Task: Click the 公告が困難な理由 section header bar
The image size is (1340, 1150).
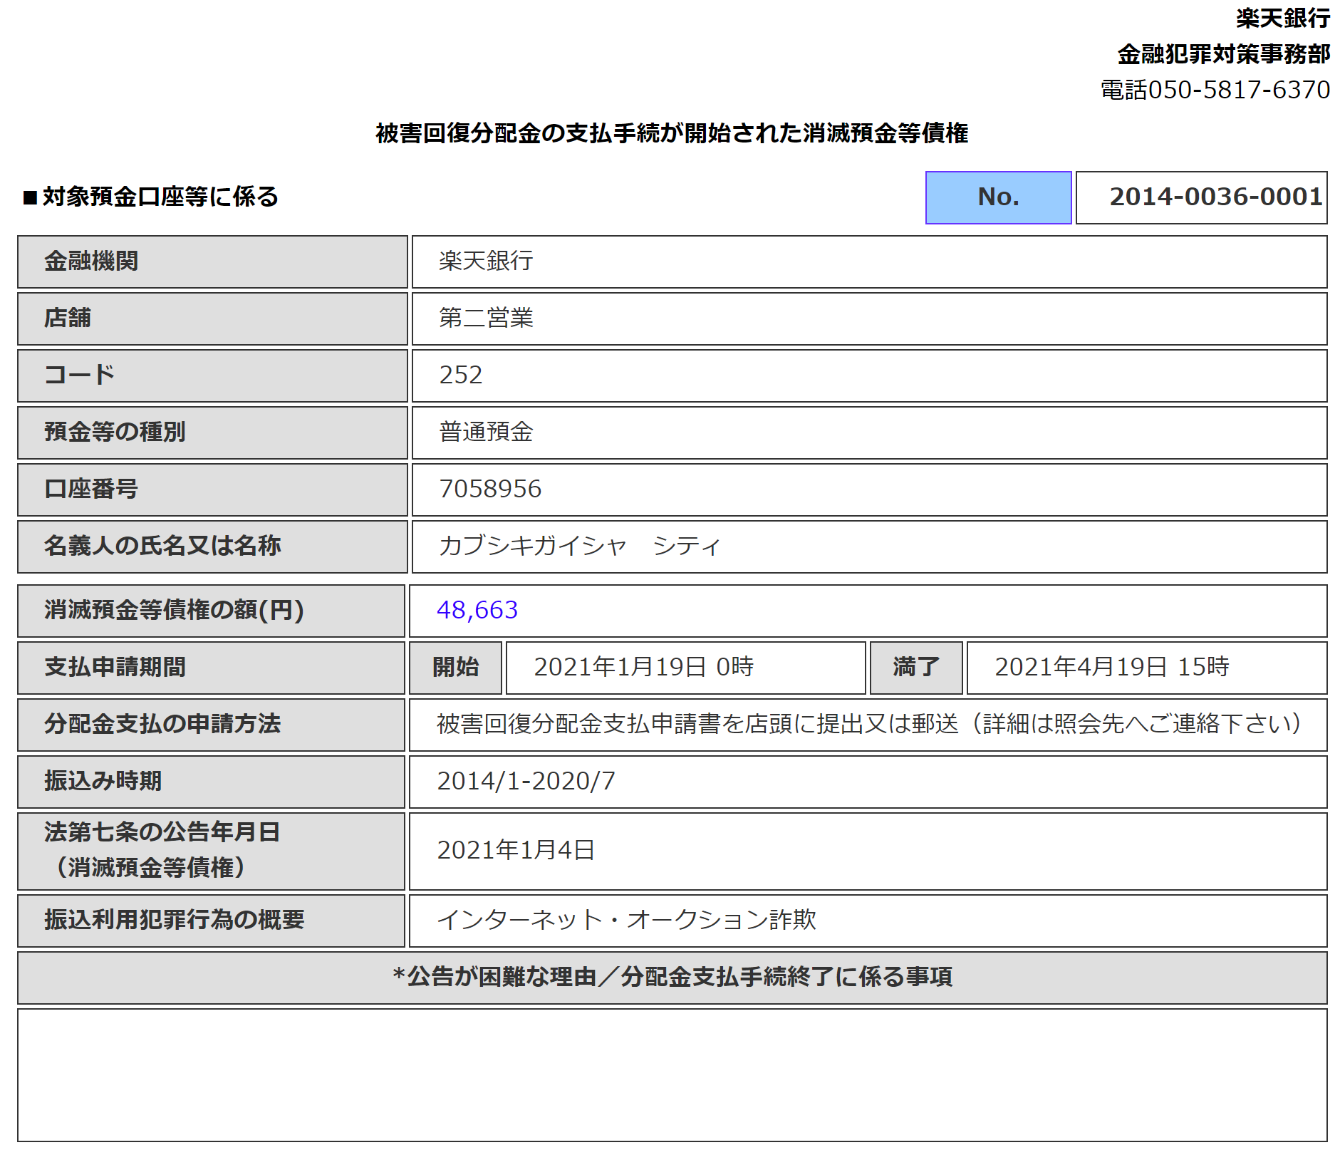Action: click(672, 978)
